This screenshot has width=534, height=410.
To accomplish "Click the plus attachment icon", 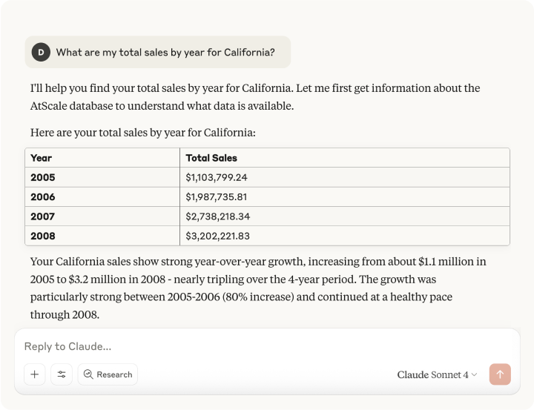I will pos(34,374).
